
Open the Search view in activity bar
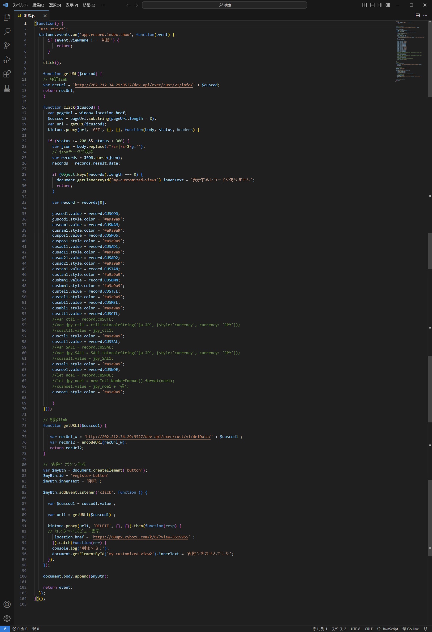coord(7,31)
